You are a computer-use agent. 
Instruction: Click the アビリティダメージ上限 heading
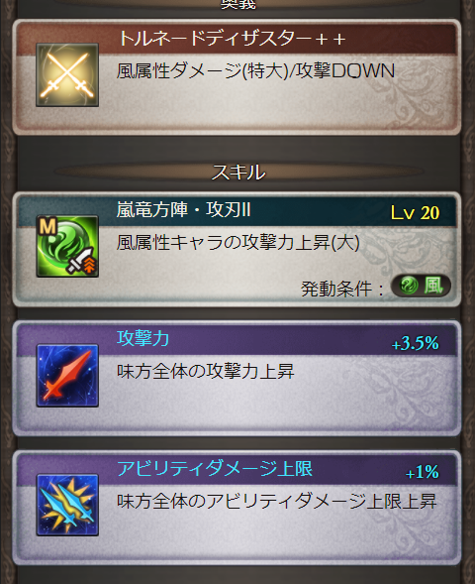[x=215, y=468]
